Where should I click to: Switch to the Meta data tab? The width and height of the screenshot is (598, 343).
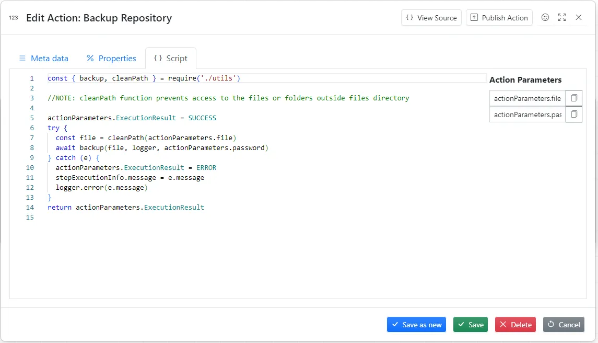[50, 58]
